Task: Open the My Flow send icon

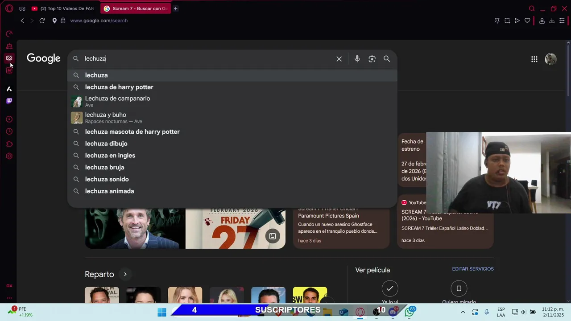Action: [517, 21]
